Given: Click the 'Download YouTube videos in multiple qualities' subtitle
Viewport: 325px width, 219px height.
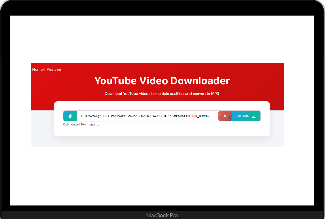Looking at the screenshot, I should [x=162, y=94].
